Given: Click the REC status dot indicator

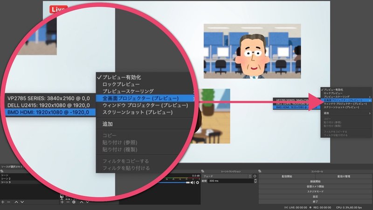Looking at the screenshot, I should [311, 208].
